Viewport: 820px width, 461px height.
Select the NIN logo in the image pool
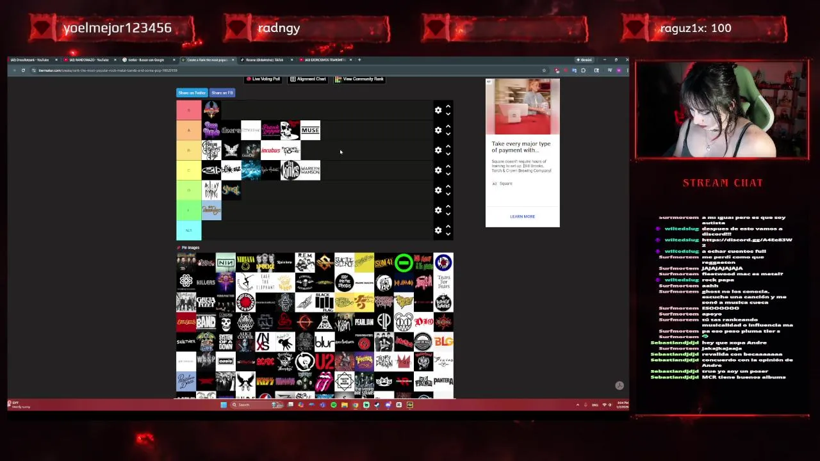225,262
